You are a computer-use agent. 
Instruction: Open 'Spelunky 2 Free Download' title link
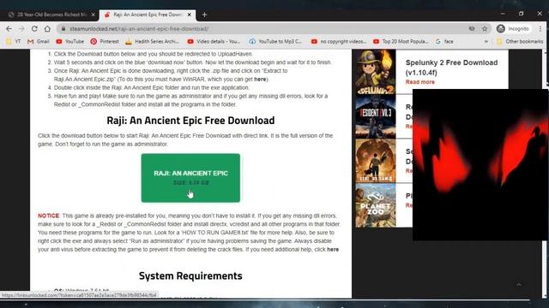451,68
